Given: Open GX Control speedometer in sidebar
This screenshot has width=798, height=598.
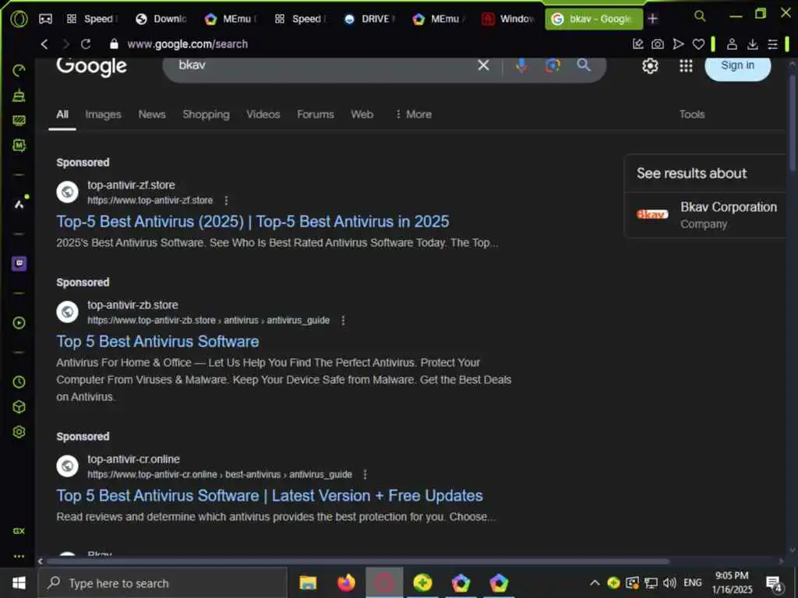Looking at the screenshot, I should click(x=19, y=70).
